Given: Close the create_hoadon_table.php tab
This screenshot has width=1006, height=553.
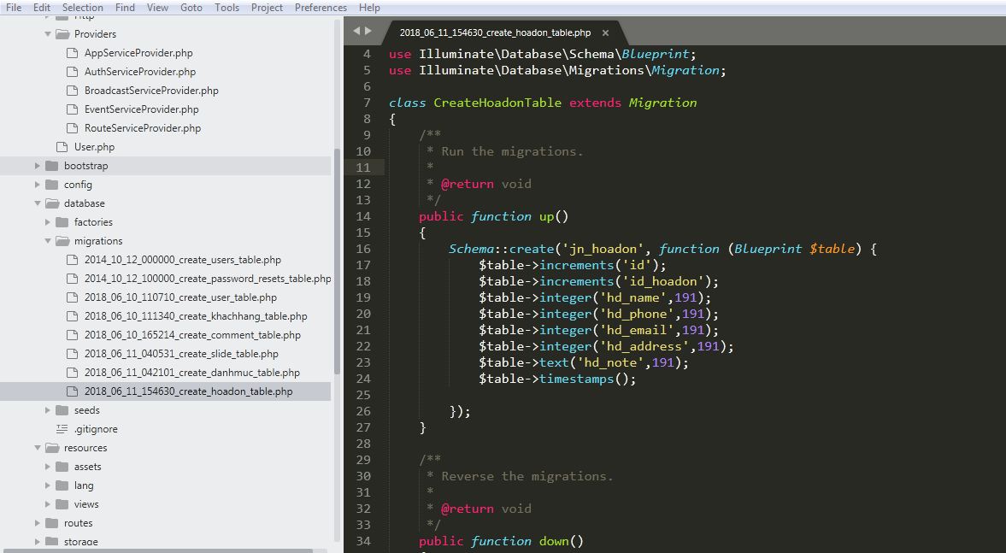Looking at the screenshot, I should pyautogui.click(x=605, y=33).
